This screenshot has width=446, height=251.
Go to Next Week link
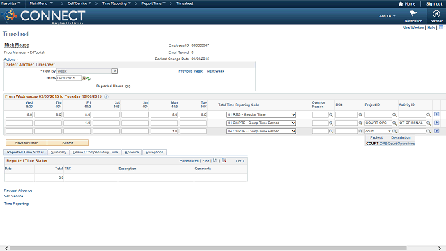click(x=215, y=71)
